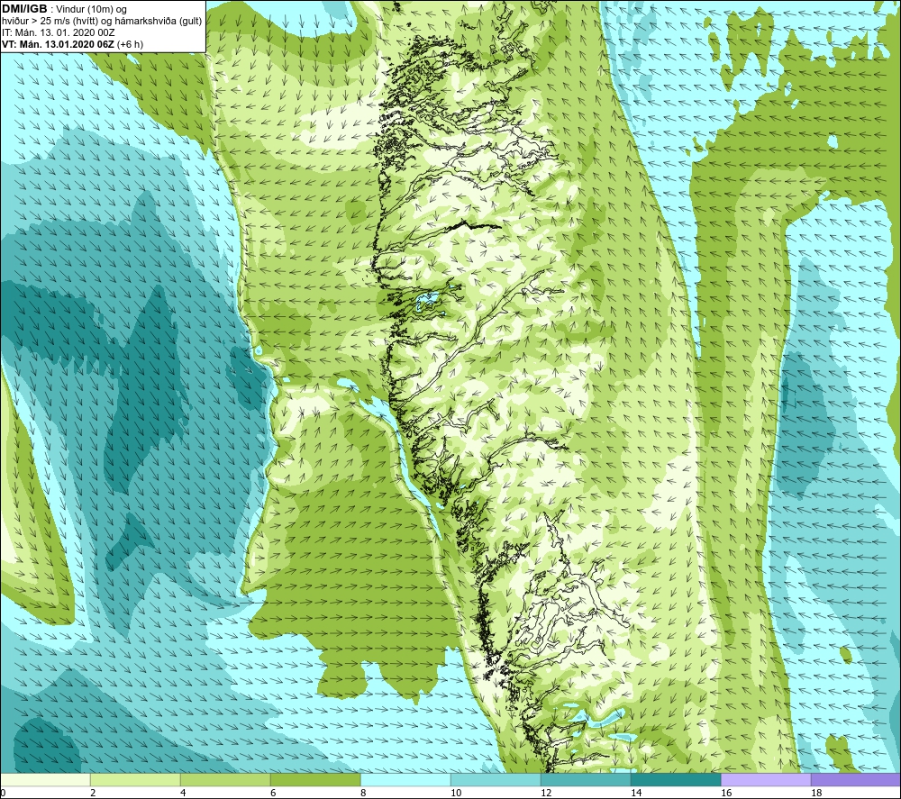Screen dimensions: 901x799
Task: Select the dark teal 14–16 legend swatch
Action: click(676, 779)
